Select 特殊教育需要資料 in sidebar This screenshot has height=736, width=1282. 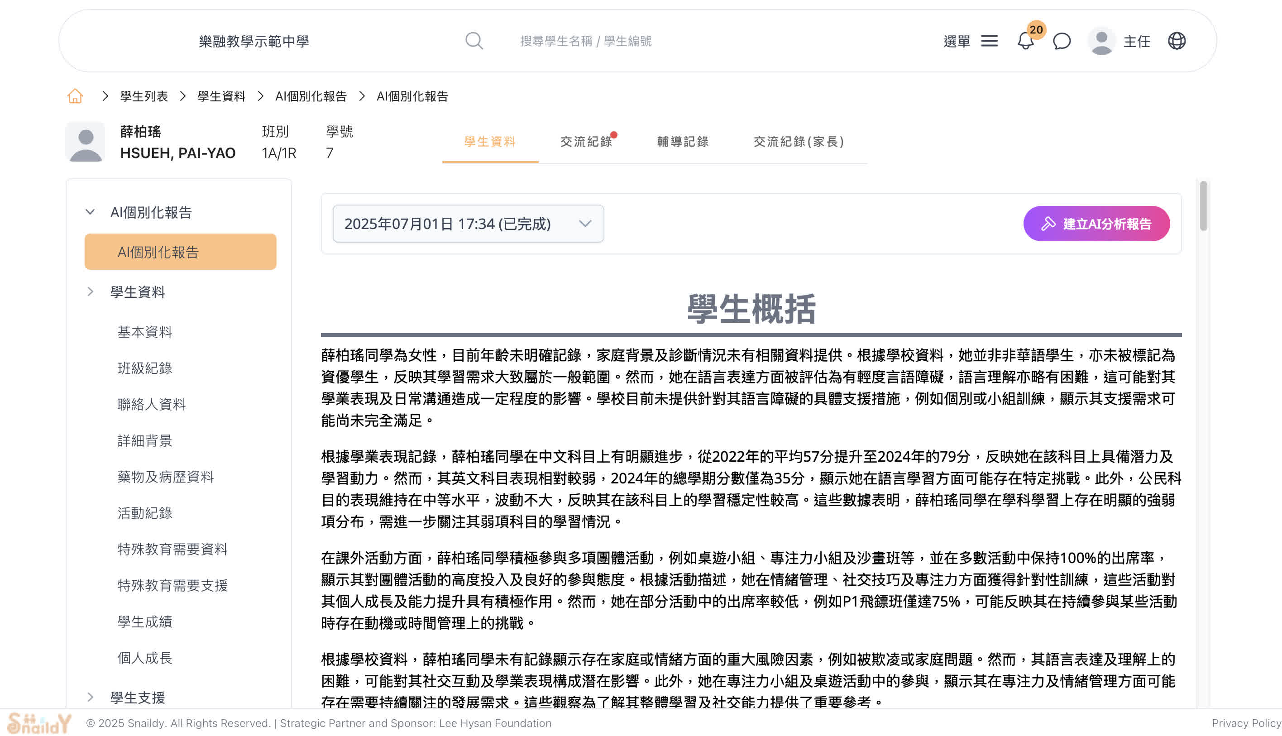172,549
